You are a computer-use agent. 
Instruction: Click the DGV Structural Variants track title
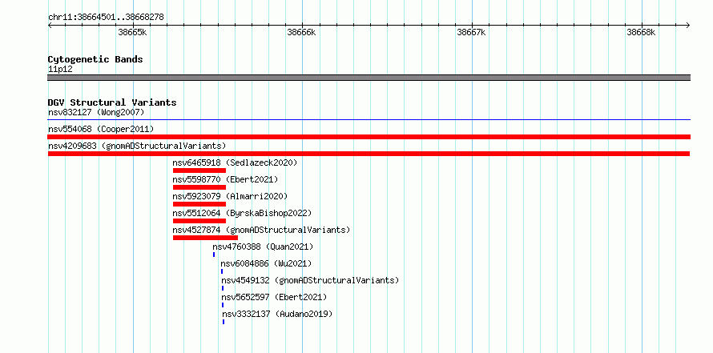coord(112,102)
